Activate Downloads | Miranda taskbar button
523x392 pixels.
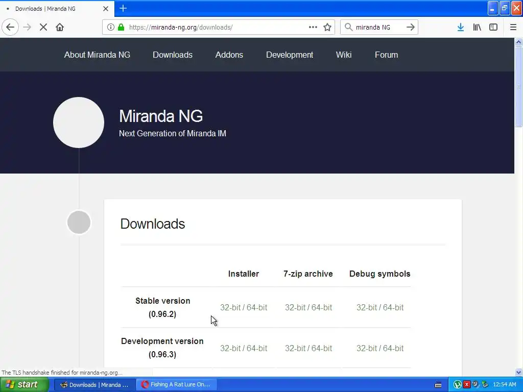point(94,385)
